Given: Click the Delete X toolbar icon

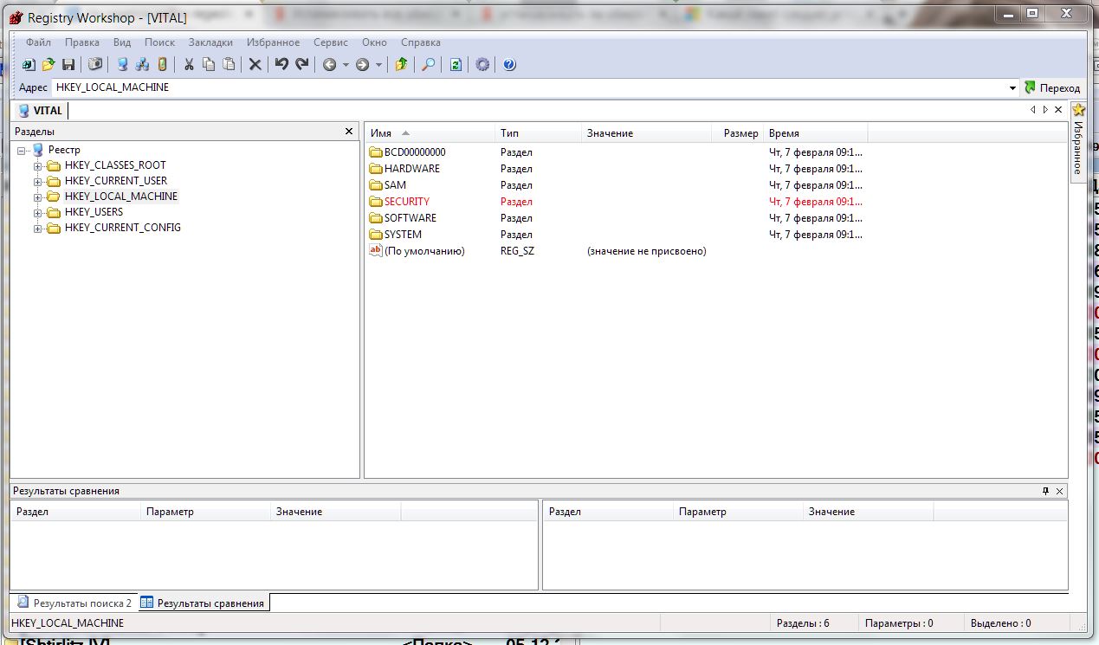Looking at the screenshot, I should pos(255,64).
